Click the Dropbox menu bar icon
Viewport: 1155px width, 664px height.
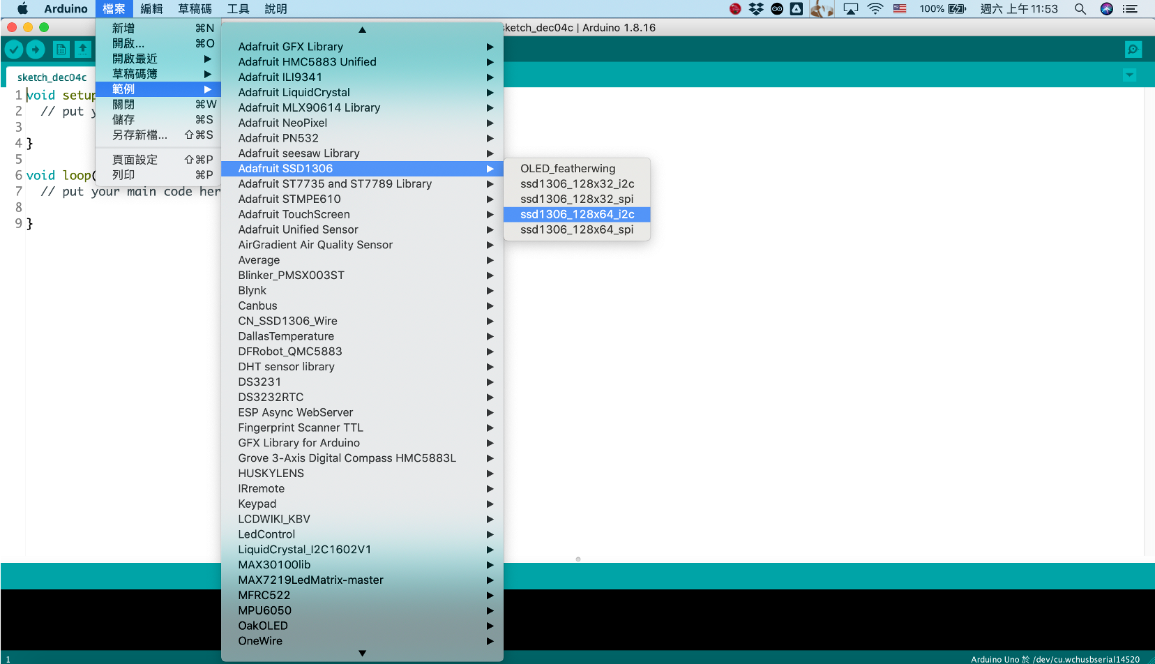point(755,9)
